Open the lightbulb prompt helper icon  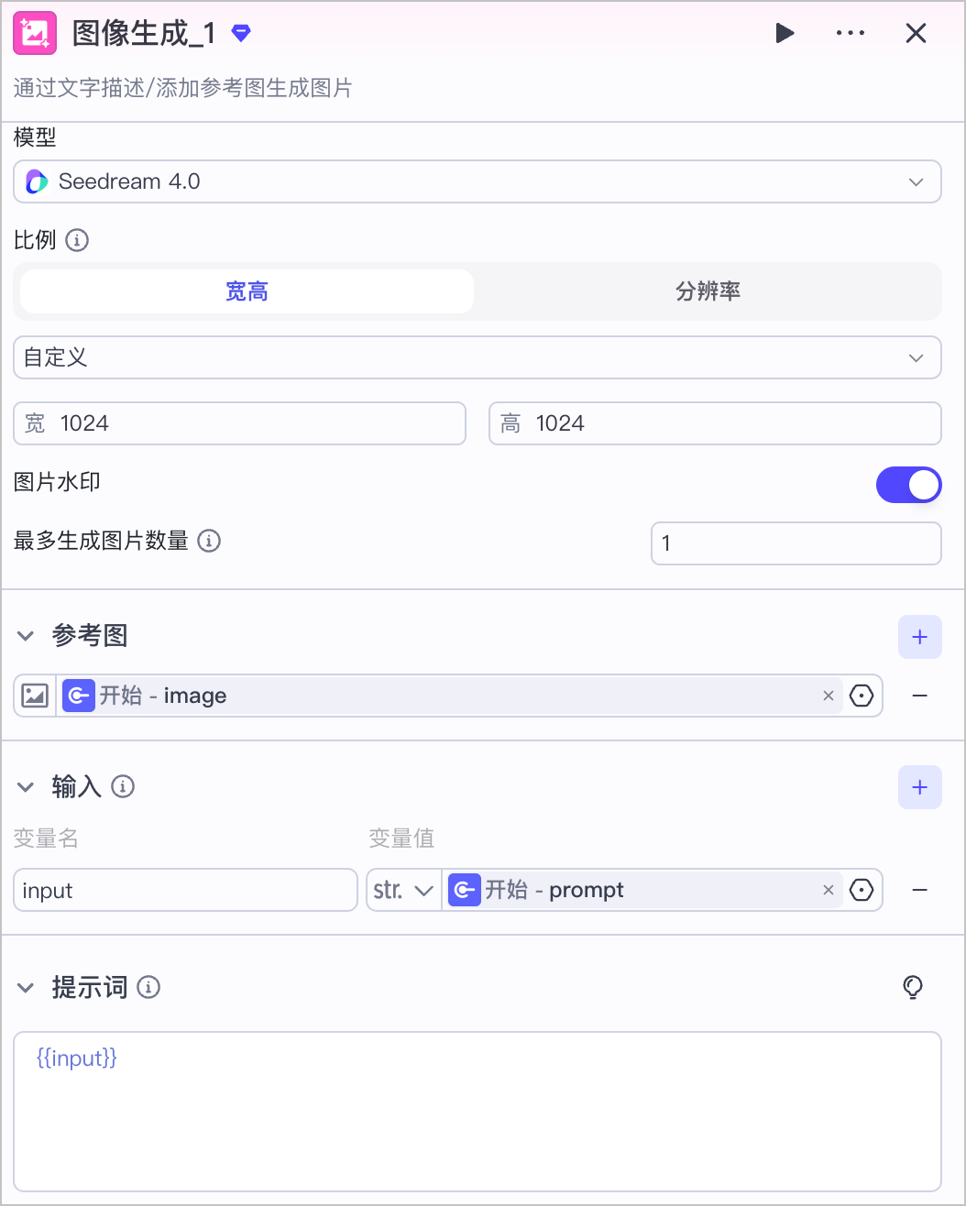tap(913, 987)
